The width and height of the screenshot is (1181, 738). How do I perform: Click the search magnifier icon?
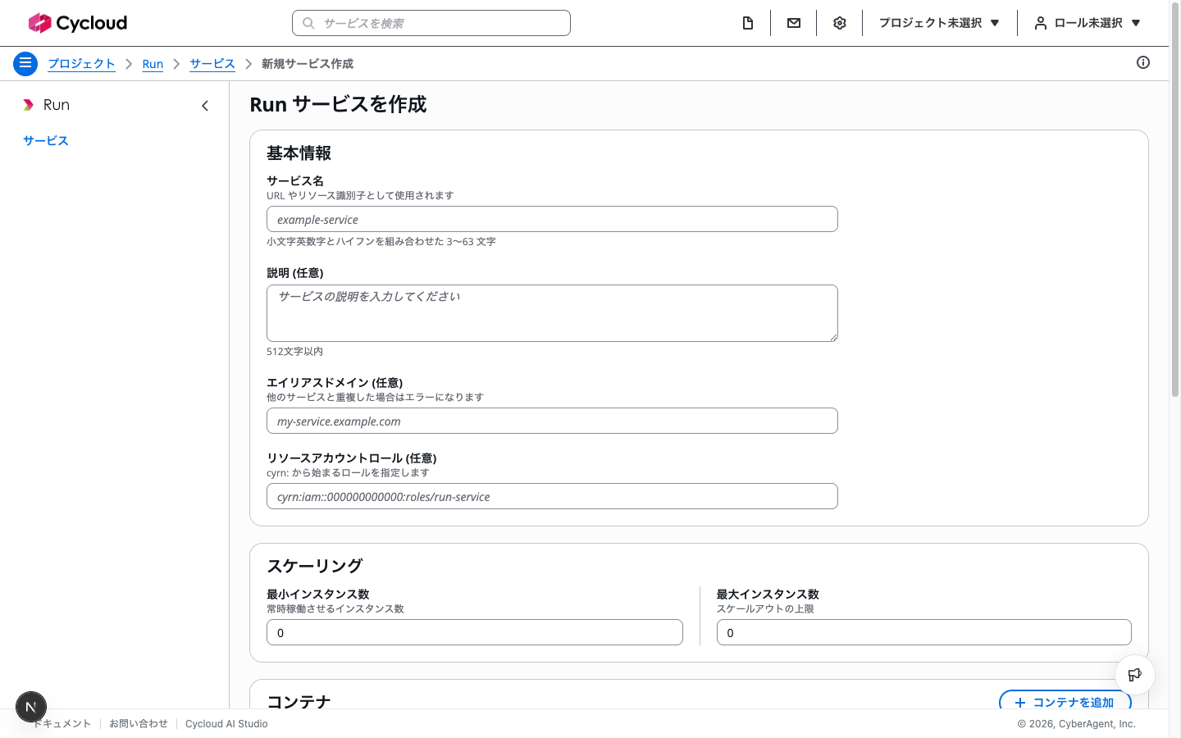[x=308, y=23]
